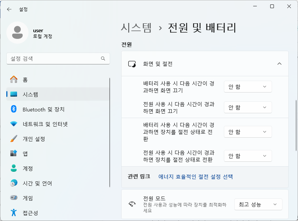Open the power mode (최고 성능) dropdown

click(x=258, y=204)
